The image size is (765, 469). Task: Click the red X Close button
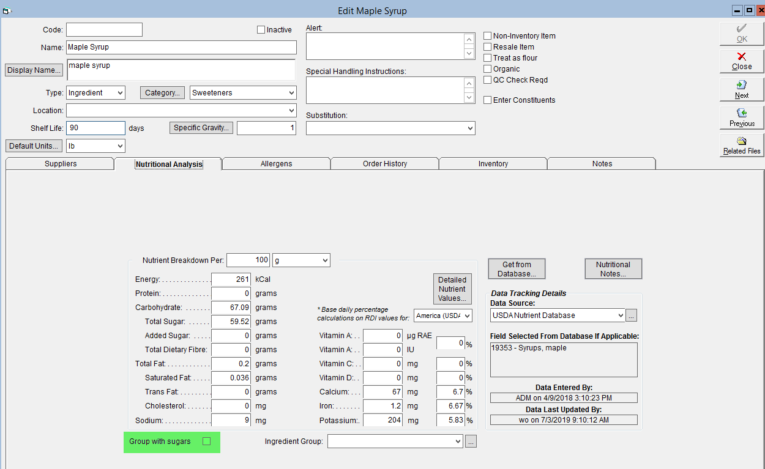[x=742, y=61]
